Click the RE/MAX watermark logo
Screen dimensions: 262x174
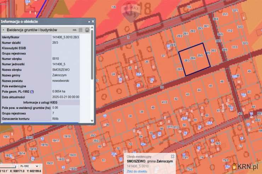point(131,12)
